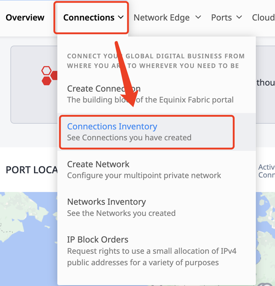Open the Overview tab
The height and width of the screenshot is (286, 275).
(x=25, y=18)
